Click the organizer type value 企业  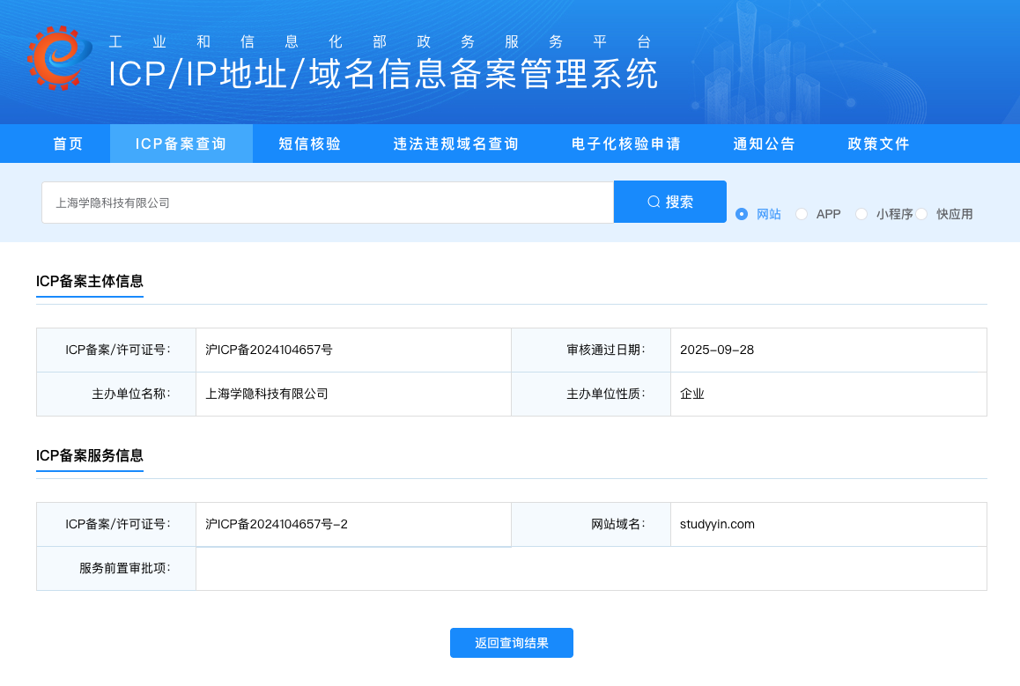[692, 394]
